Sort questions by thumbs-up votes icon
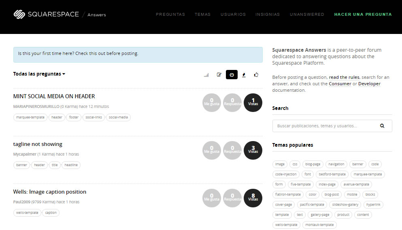The height and width of the screenshot is (230, 402). pyautogui.click(x=256, y=75)
